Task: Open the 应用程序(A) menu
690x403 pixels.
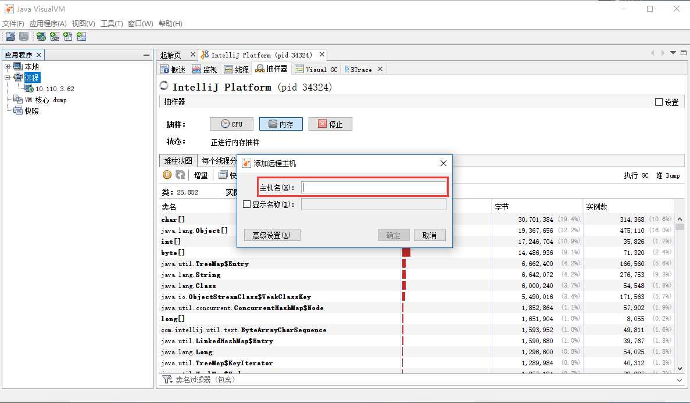Action: [48, 24]
